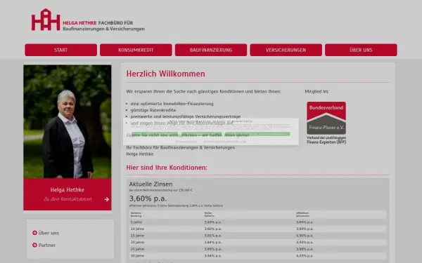
Task: Click the günstige Ratenkredite bullet
Action: coord(153,110)
